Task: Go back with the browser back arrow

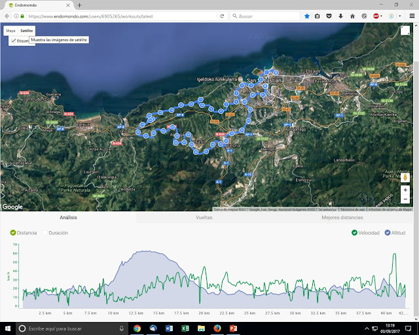Action: point(7,16)
